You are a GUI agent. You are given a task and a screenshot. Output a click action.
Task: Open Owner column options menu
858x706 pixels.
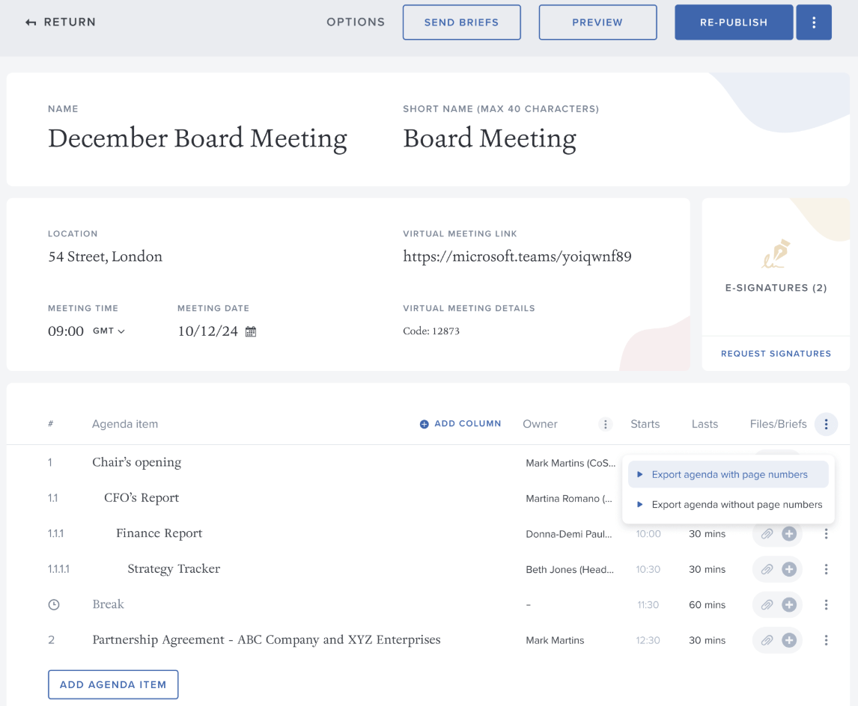(x=605, y=424)
